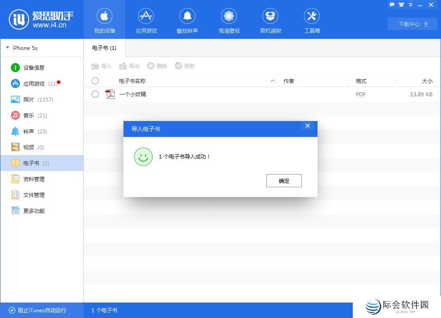Viewport: 441px width, 318px height.
Task: Check the box next to 一个小妖精
Action: tap(95, 94)
